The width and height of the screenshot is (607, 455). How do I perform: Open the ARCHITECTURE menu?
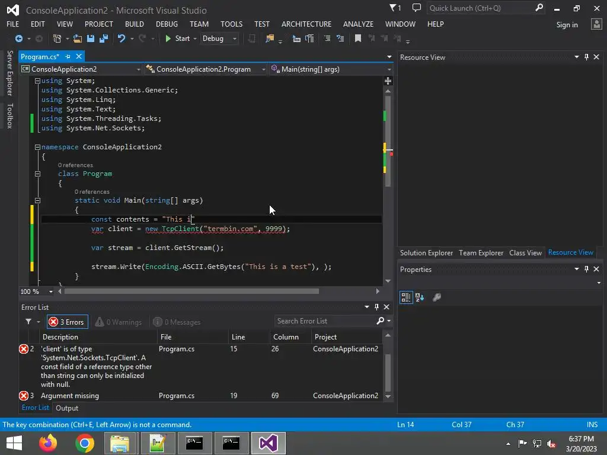306,24
